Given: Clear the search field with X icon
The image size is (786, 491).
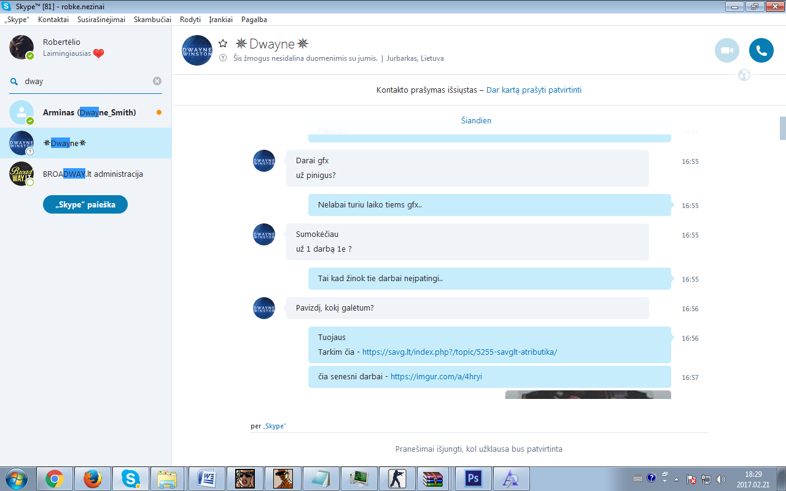Looking at the screenshot, I should (157, 81).
